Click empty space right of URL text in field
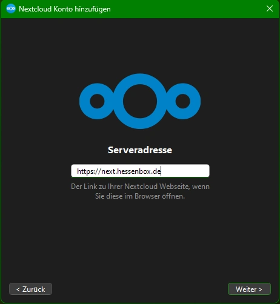280x304 pixels. tap(185, 171)
